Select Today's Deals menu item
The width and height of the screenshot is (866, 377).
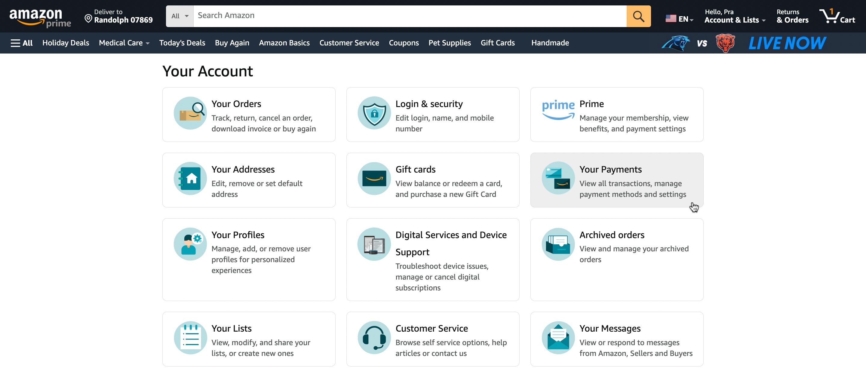pyautogui.click(x=182, y=42)
